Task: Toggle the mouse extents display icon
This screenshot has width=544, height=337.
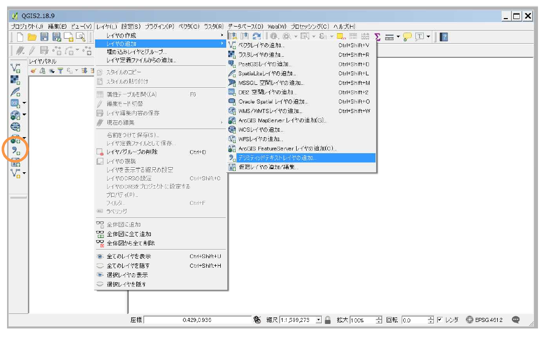Action: pyautogui.click(x=257, y=320)
